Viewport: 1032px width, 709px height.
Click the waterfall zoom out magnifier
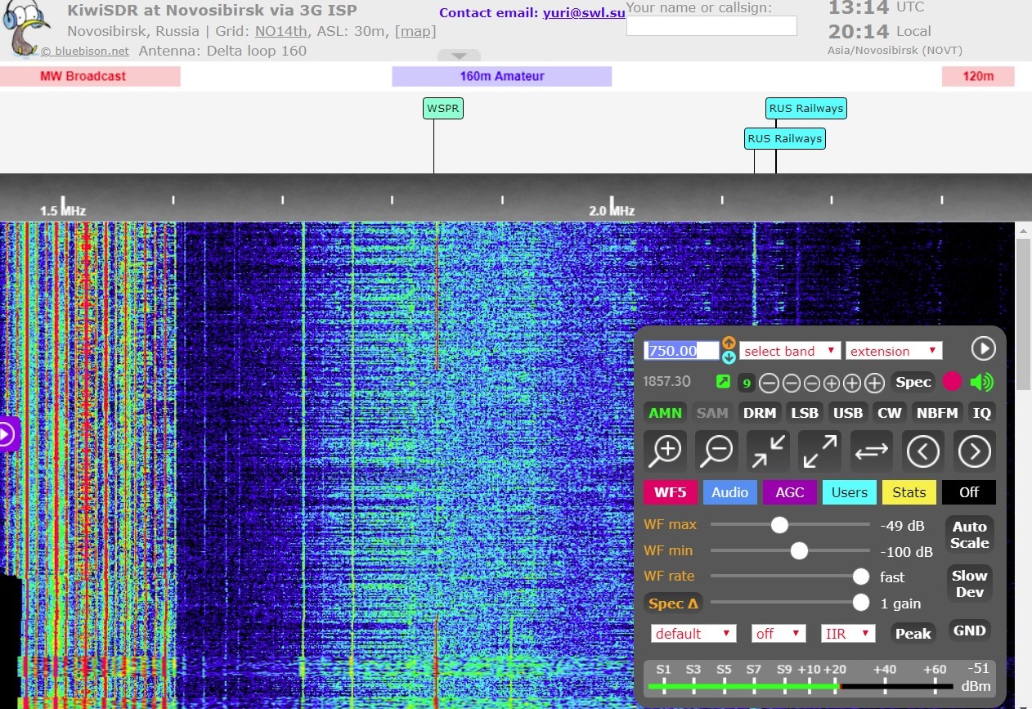pyautogui.click(x=717, y=451)
